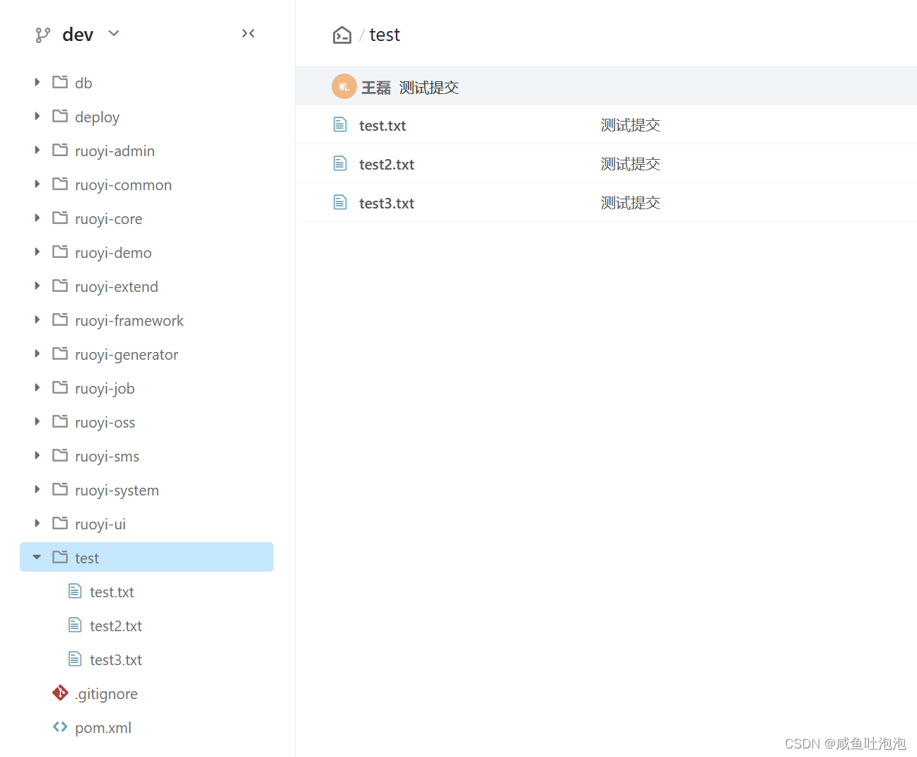Click the deploy folder icon
Image resolution: width=917 pixels, height=757 pixels.
click(x=60, y=116)
